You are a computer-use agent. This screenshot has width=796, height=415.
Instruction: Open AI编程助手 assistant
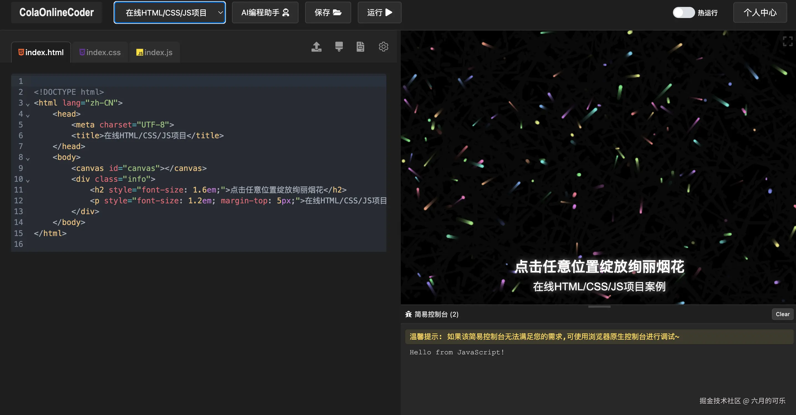(x=265, y=12)
